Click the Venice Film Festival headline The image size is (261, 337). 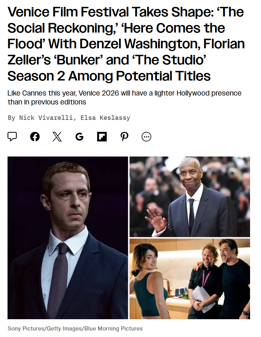pyautogui.click(x=126, y=44)
